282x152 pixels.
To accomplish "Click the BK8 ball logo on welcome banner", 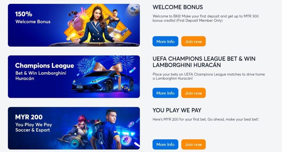I will point(134,10).
